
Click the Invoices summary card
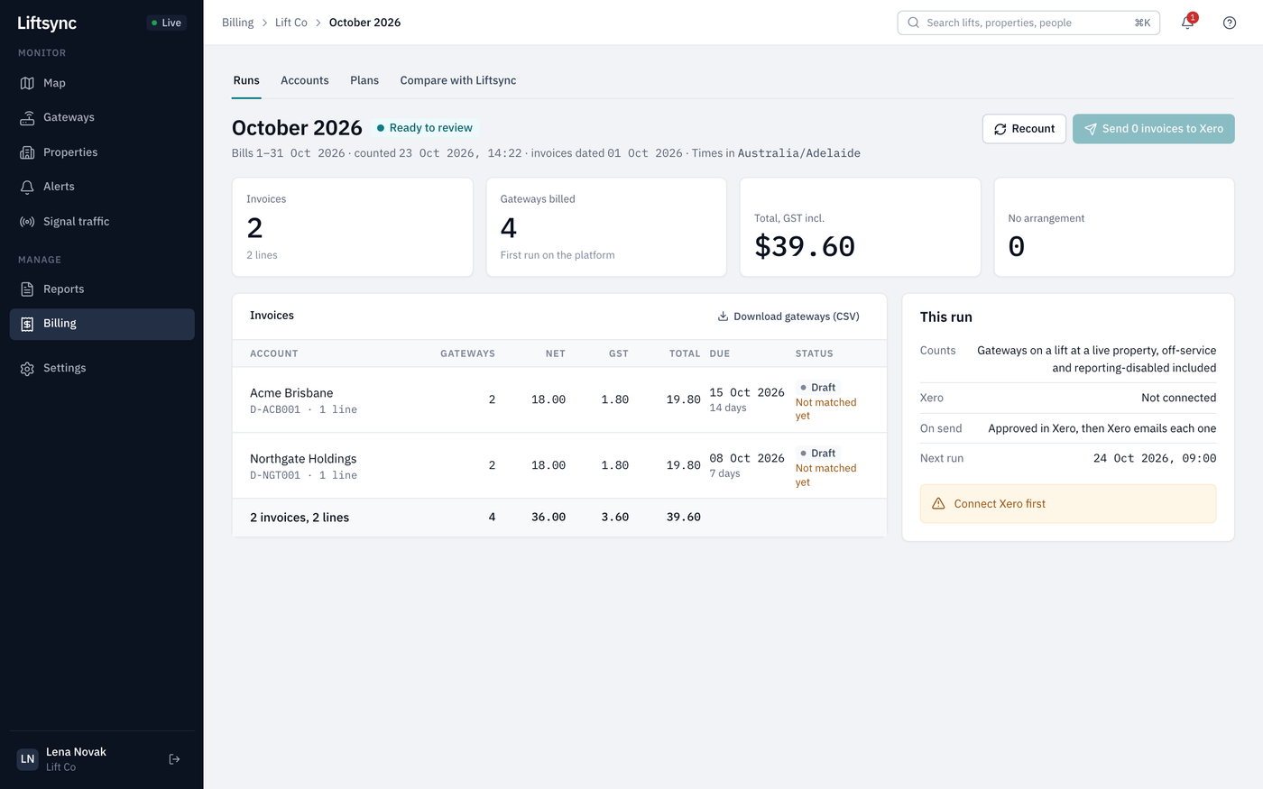coord(353,227)
